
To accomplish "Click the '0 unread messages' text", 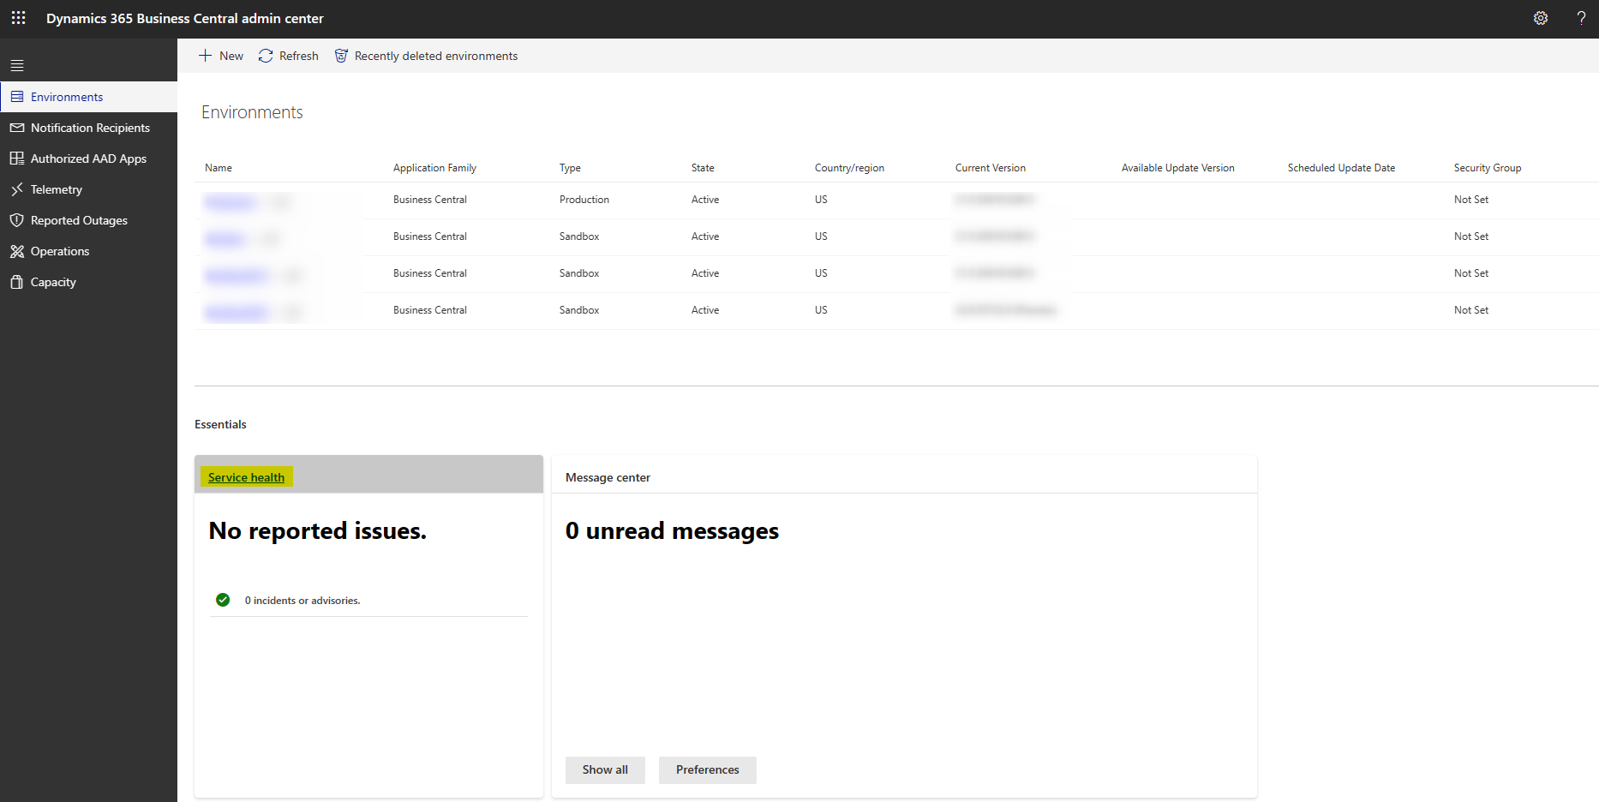I will click(672, 531).
